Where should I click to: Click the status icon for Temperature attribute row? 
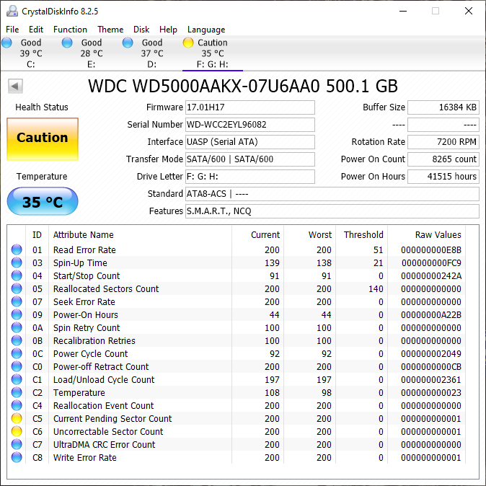[17, 392]
